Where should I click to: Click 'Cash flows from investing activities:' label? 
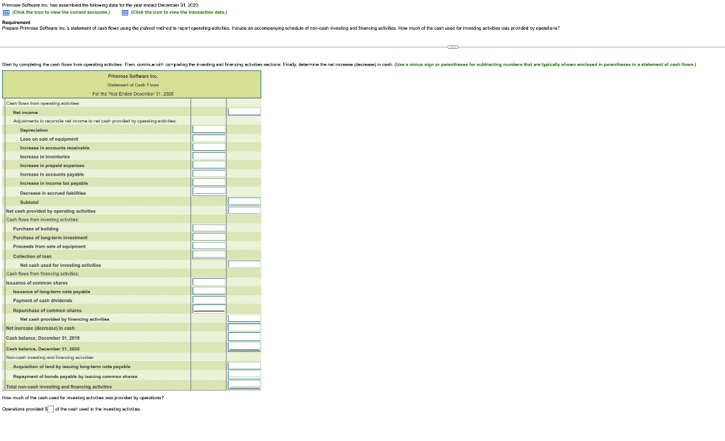(x=42, y=219)
